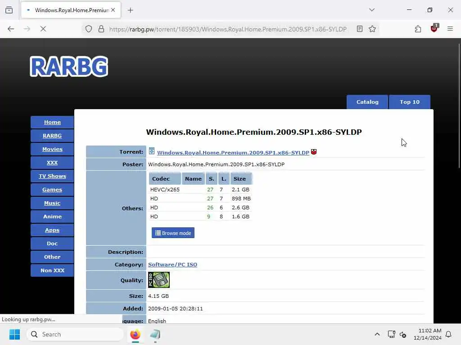
Task: Open Other category in sidebar
Action: click(52, 257)
